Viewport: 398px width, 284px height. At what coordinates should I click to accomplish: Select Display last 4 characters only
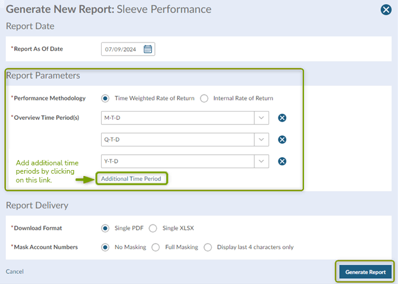208,247
